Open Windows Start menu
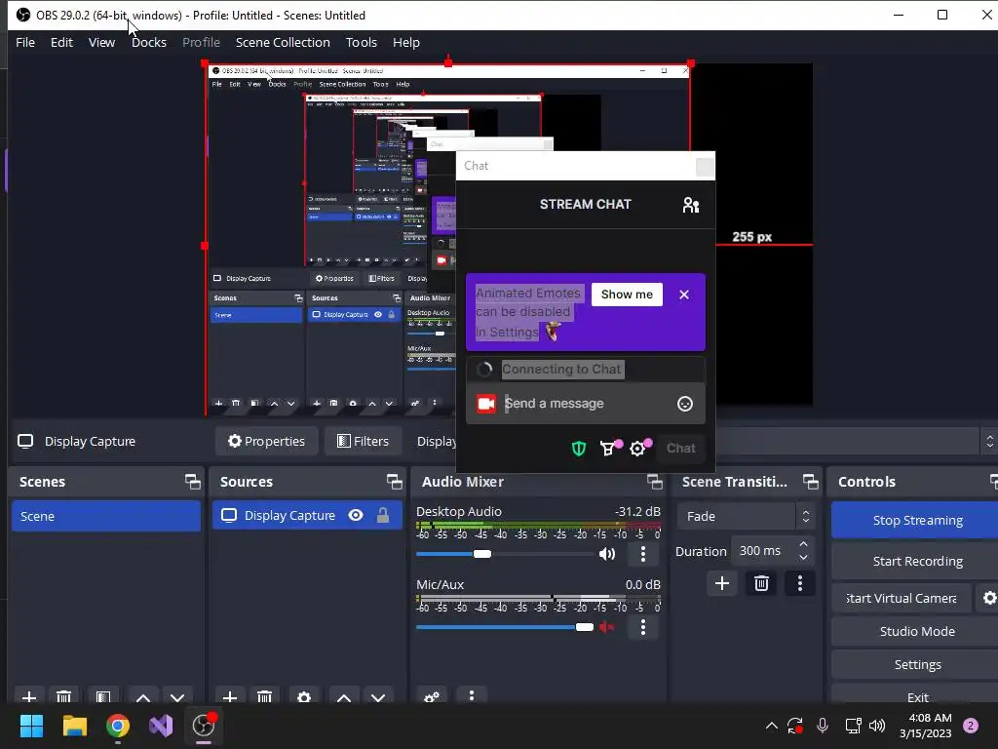 (x=31, y=726)
